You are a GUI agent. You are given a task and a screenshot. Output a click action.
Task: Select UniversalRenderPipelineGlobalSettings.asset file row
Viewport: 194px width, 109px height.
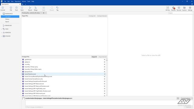click(x=64, y=77)
